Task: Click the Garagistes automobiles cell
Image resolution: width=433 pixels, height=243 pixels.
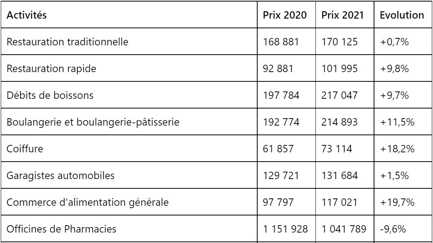Action: click(129, 176)
